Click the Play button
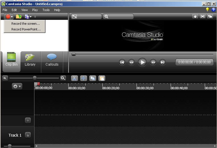Screen dimensions: 217x148 (x=142, y=62)
